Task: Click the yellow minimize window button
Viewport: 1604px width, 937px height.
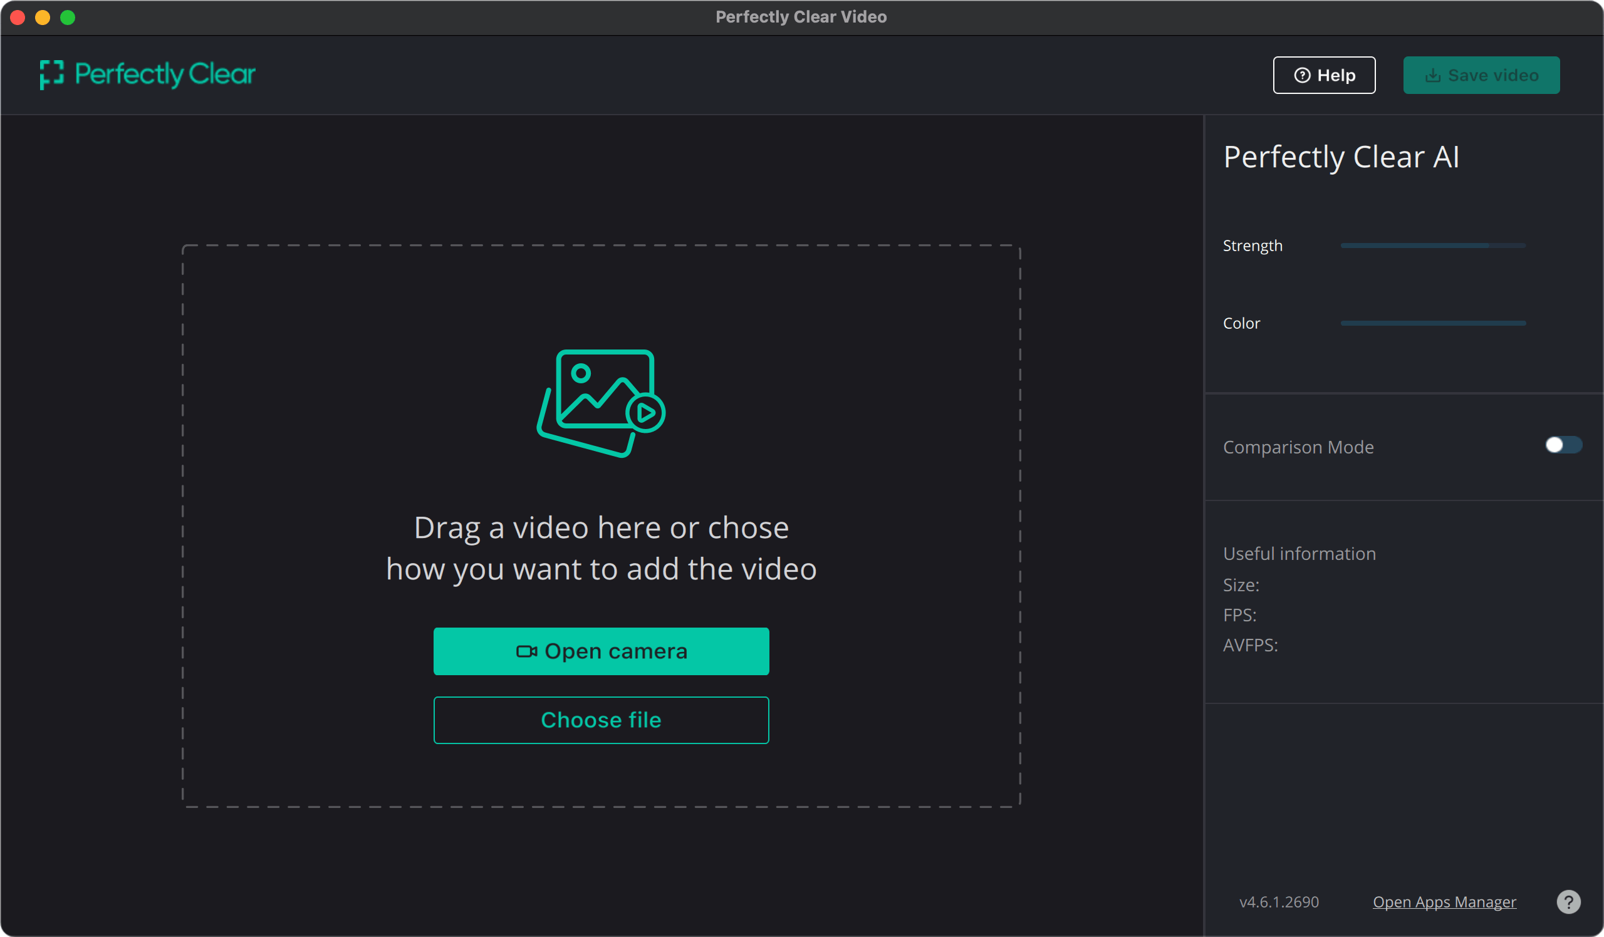Action: click(x=43, y=17)
